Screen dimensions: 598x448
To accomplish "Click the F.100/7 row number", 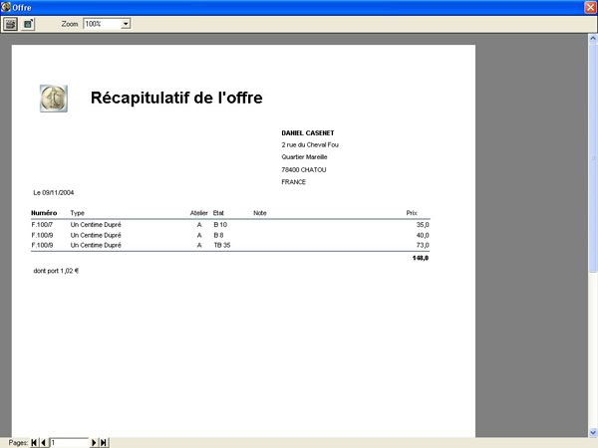I will coord(42,225).
